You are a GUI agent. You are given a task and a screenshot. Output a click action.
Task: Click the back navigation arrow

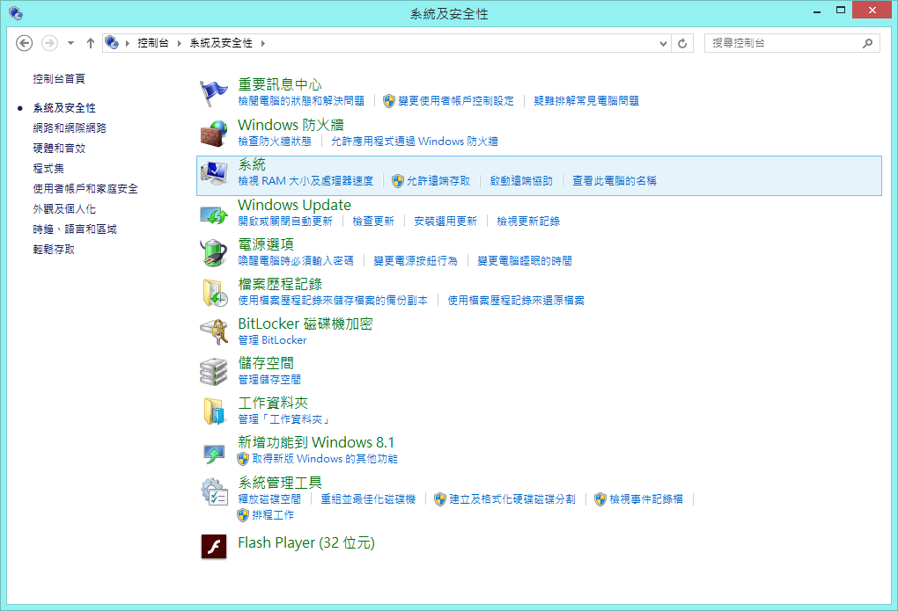coord(24,43)
